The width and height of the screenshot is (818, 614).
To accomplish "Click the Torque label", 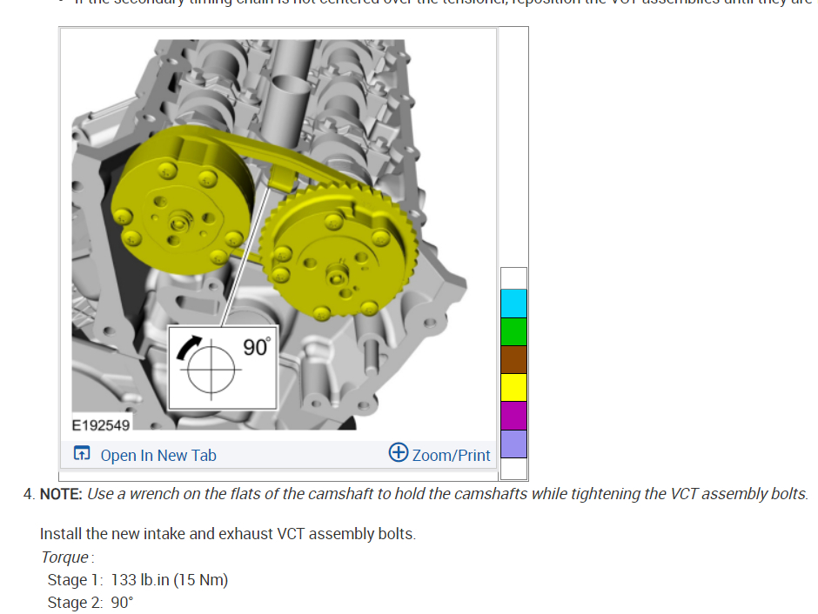I will coord(64,557).
